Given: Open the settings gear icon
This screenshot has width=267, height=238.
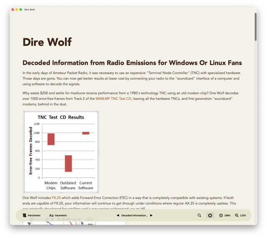Looking at the screenshot, I should 210,215.
